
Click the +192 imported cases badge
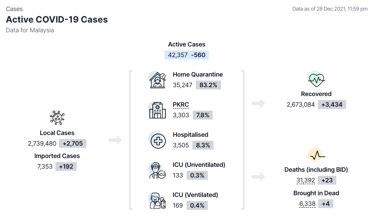coord(66,167)
